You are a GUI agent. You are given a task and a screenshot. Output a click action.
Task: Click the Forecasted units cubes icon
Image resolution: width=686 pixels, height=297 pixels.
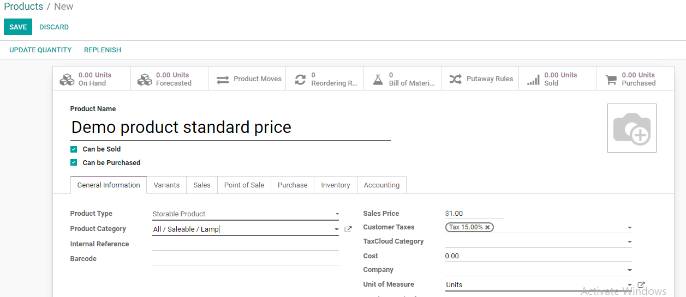click(145, 80)
